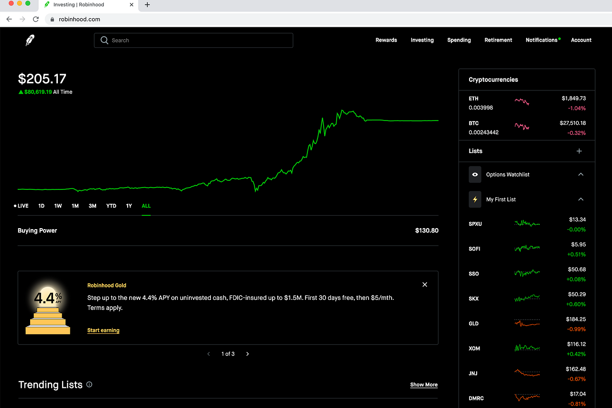Open the BTC cryptocurrency row
The height and width of the screenshot is (408, 612).
pyautogui.click(x=527, y=128)
